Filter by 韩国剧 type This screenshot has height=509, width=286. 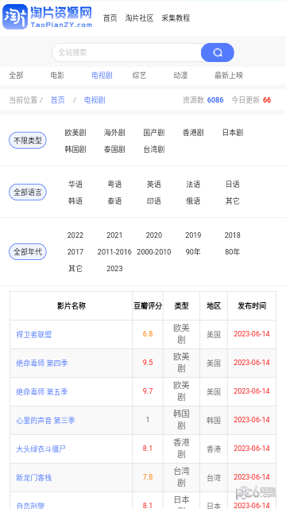[75, 150]
